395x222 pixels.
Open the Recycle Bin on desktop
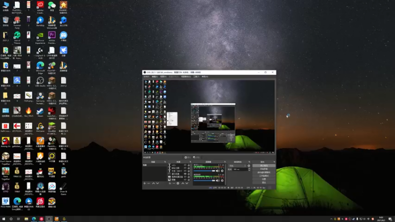coord(5,21)
